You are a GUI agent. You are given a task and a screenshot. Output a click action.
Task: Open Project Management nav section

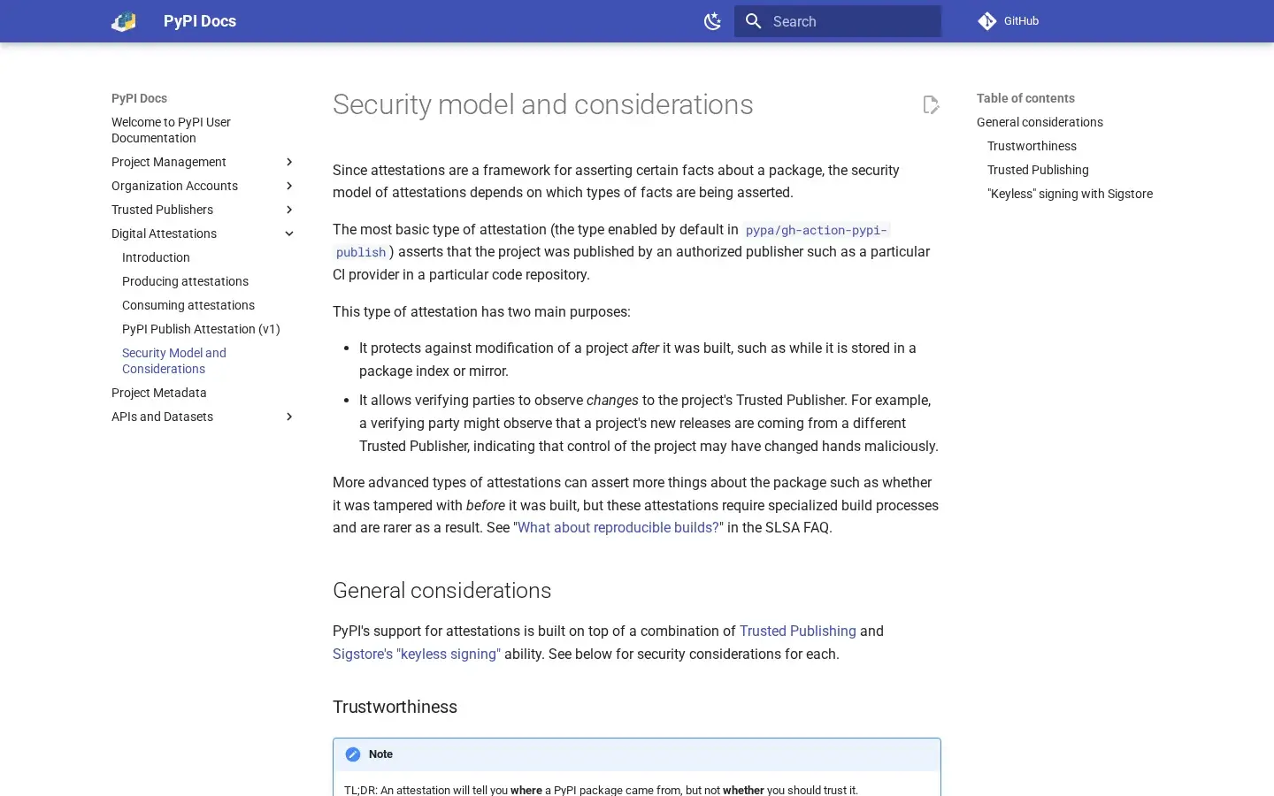(x=169, y=162)
